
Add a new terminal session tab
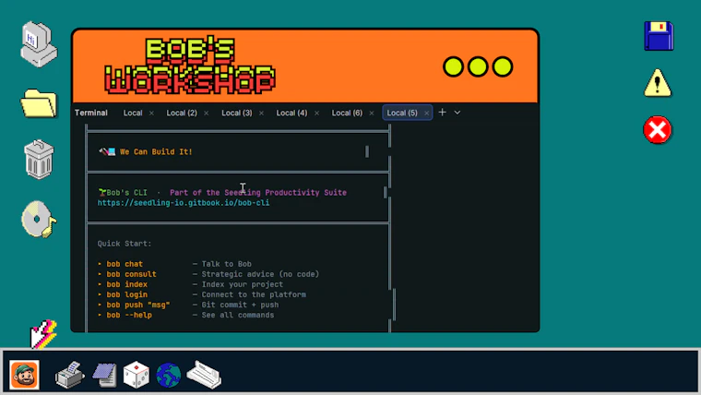442,113
